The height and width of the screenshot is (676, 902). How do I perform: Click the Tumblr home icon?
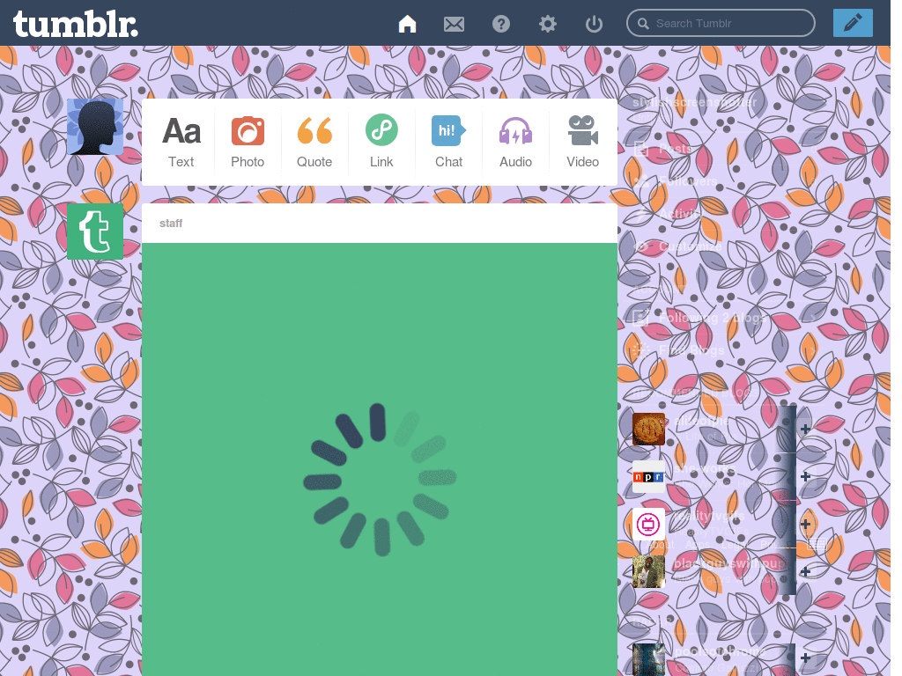[407, 24]
